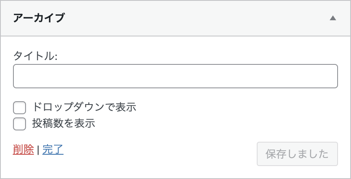The image size is (351, 179).
Task: Tick the 投稿数を表示 checkbox
Action: (19, 124)
